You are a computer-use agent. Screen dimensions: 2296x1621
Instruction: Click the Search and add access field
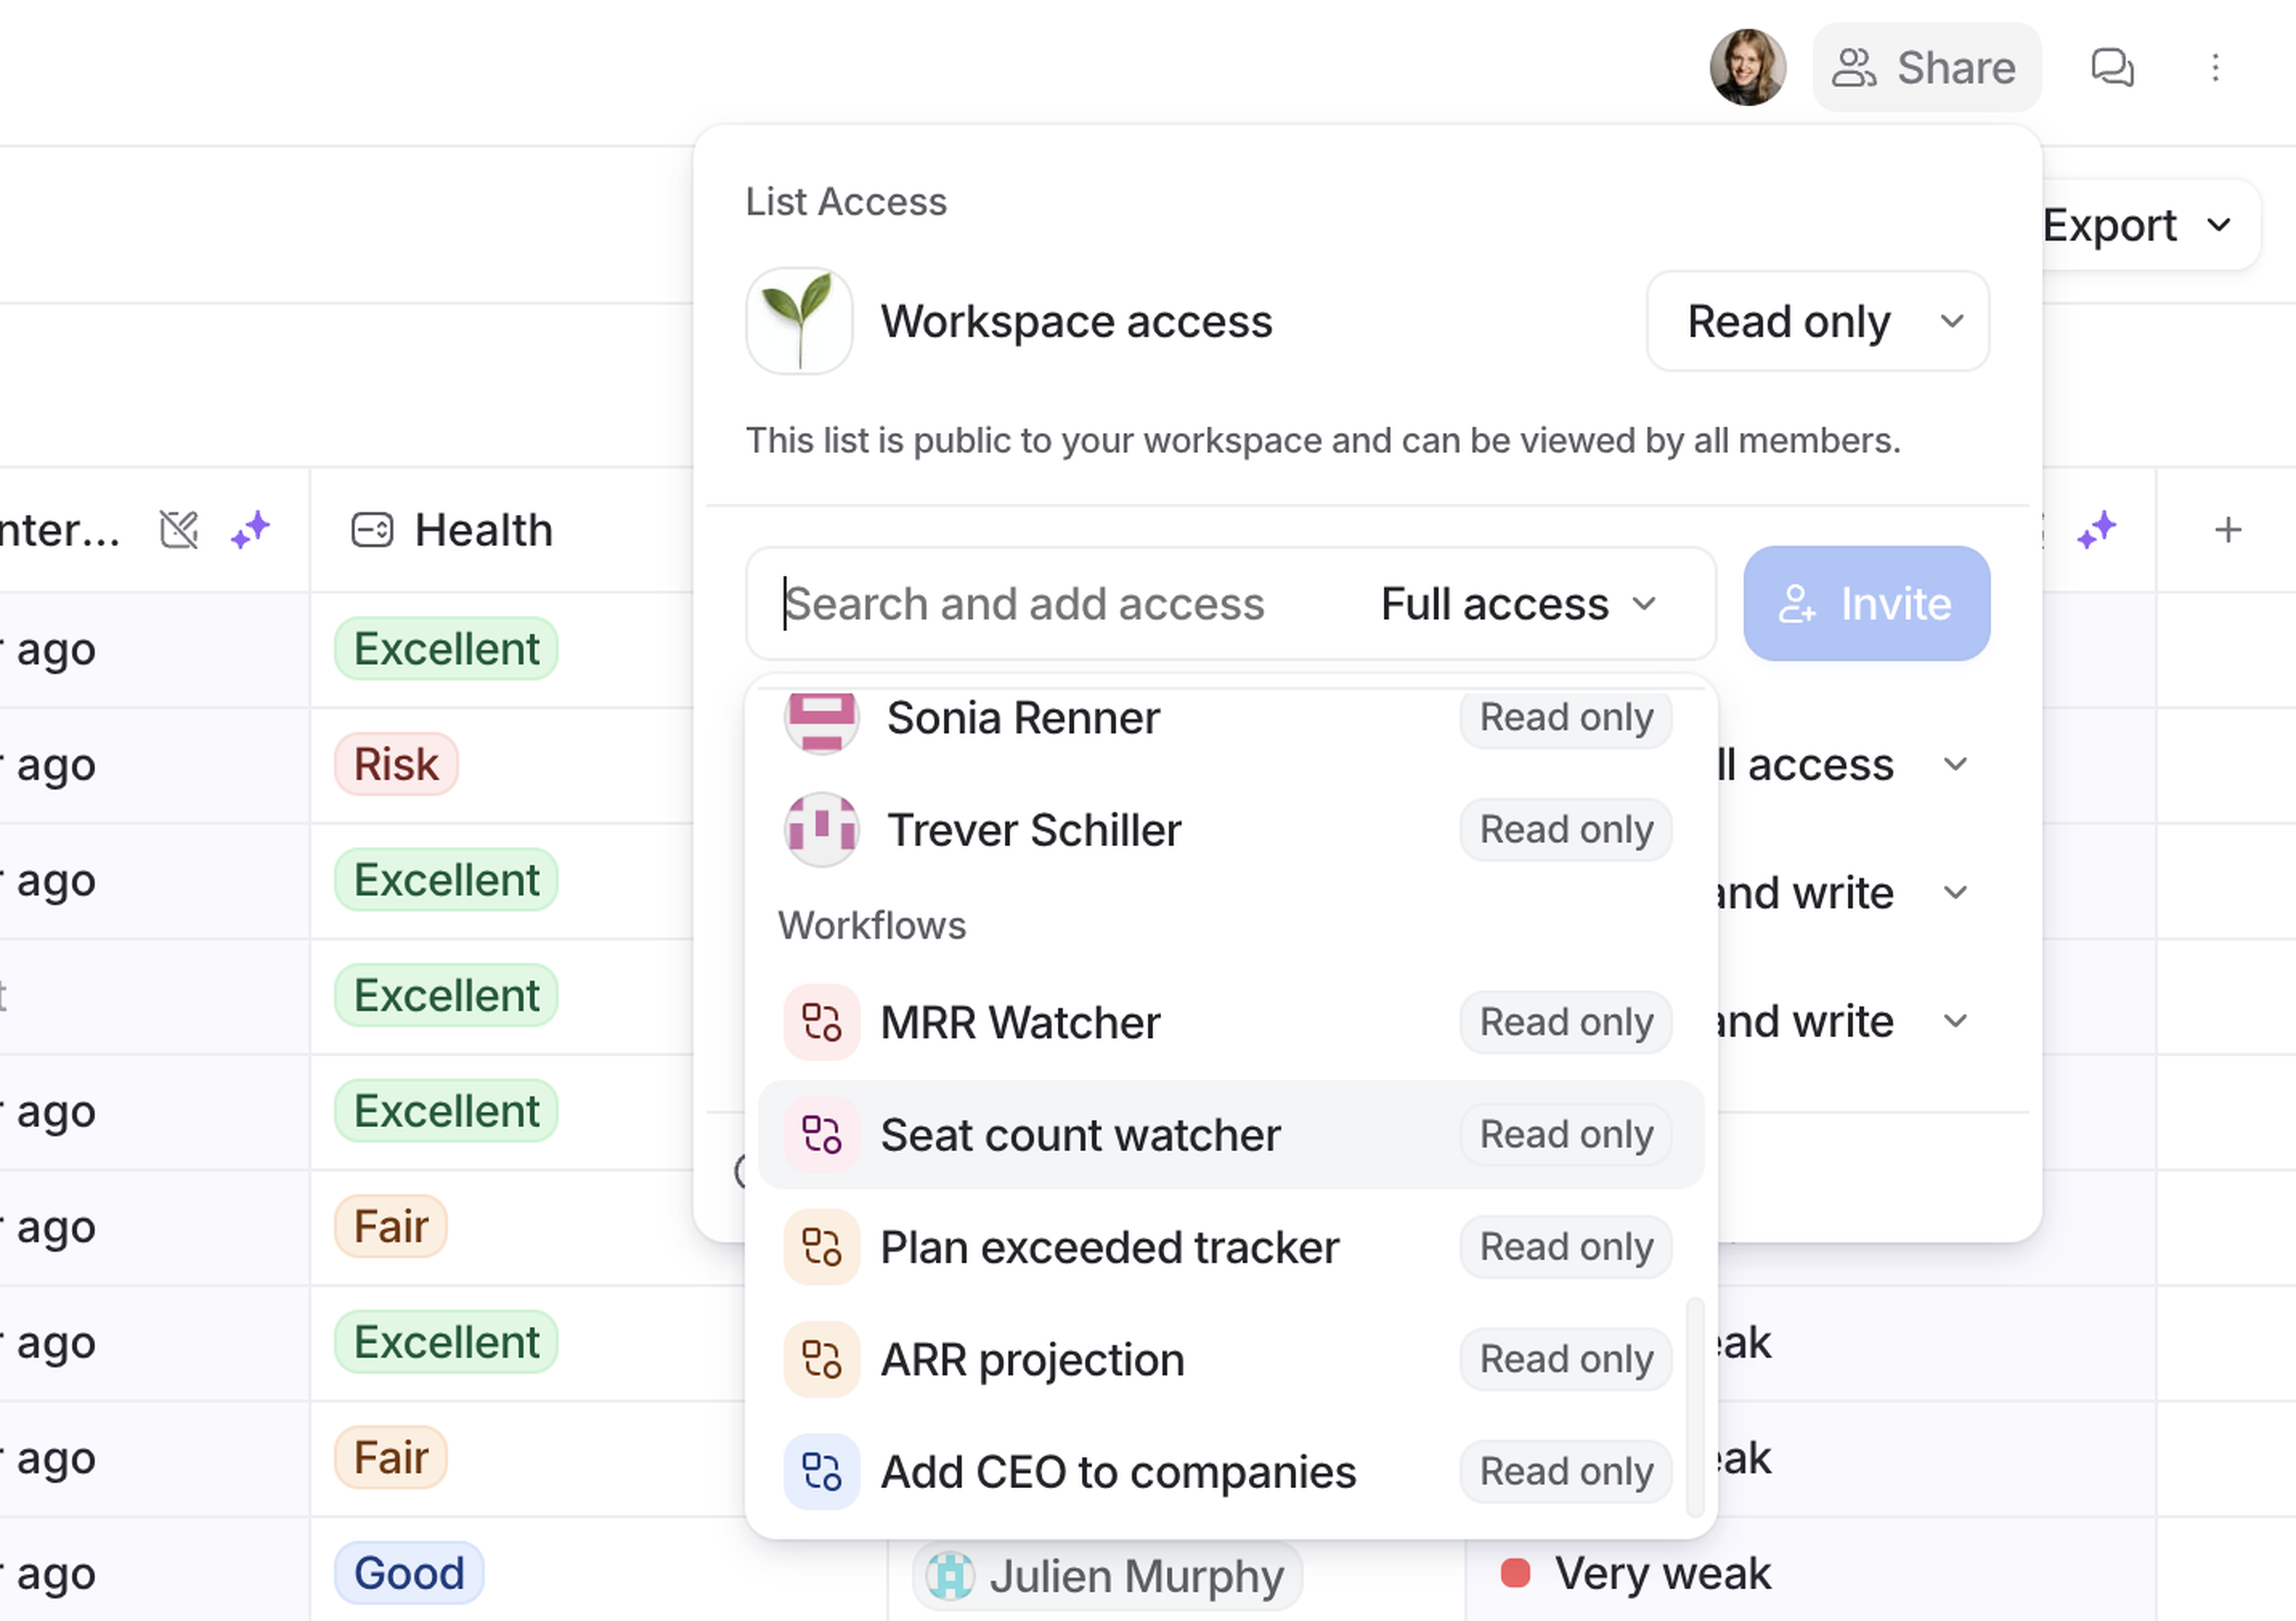pyautogui.click(x=1050, y=604)
